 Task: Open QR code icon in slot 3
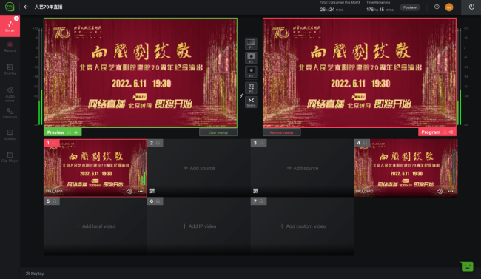coord(255,191)
